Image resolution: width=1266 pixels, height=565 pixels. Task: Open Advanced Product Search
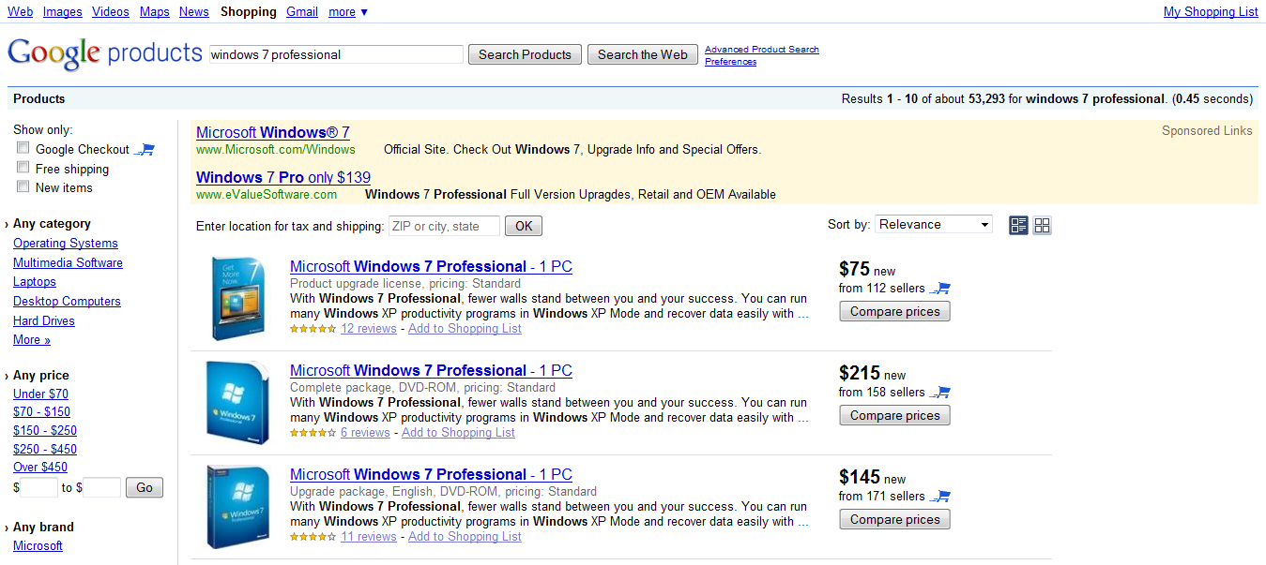point(762,50)
